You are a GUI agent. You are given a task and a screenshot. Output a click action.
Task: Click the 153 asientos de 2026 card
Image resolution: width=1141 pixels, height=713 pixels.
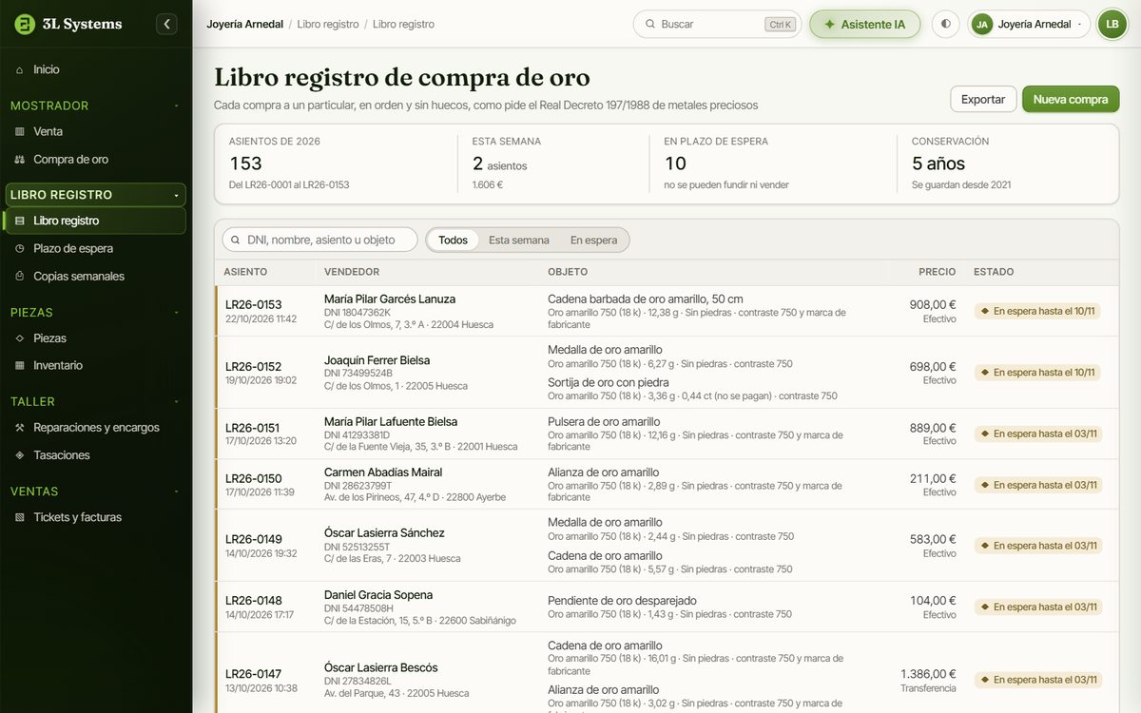click(337, 163)
